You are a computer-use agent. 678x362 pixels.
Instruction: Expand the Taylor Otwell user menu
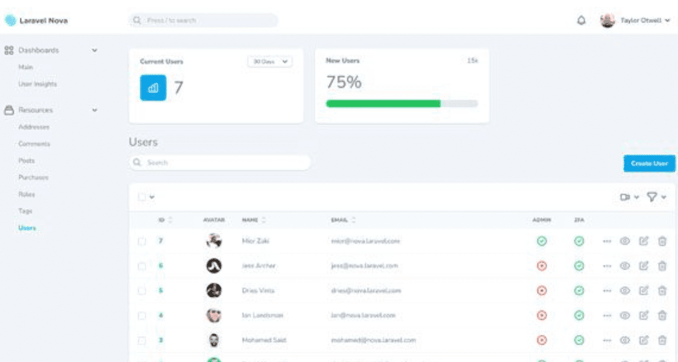click(644, 20)
